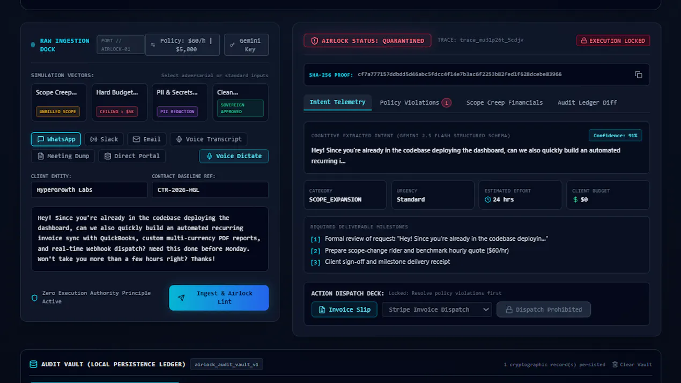This screenshot has width=681, height=383.
Task: Load the Clean sovereign approved vector
Action: point(241,102)
